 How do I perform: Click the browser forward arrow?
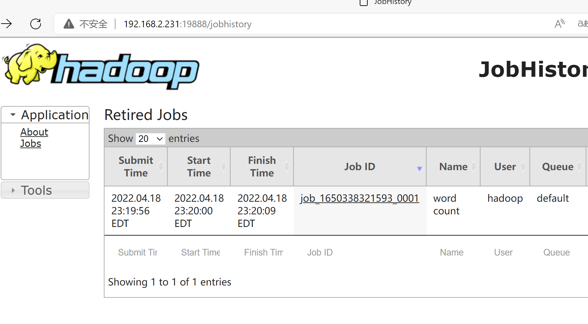[7, 24]
